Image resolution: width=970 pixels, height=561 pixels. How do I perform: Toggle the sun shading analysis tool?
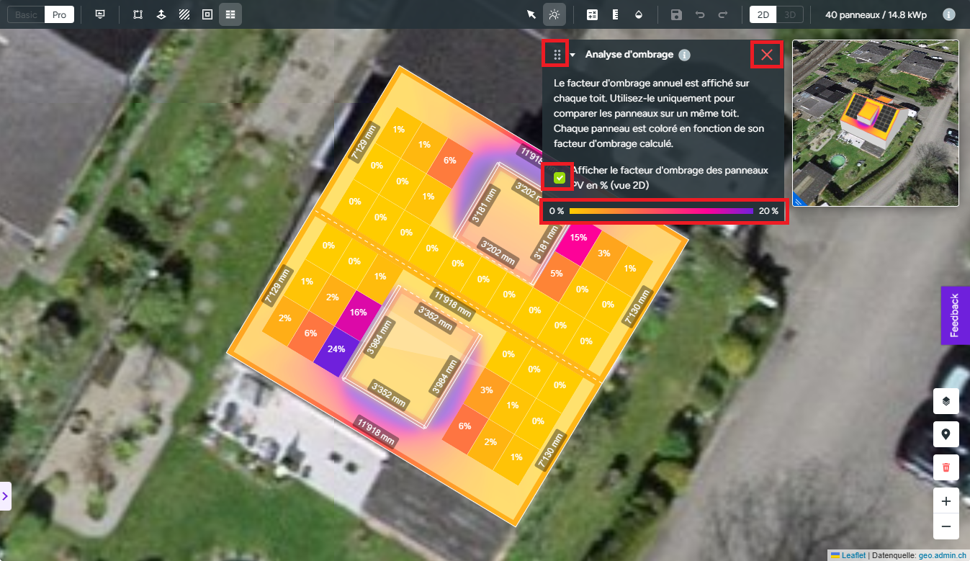coord(554,14)
